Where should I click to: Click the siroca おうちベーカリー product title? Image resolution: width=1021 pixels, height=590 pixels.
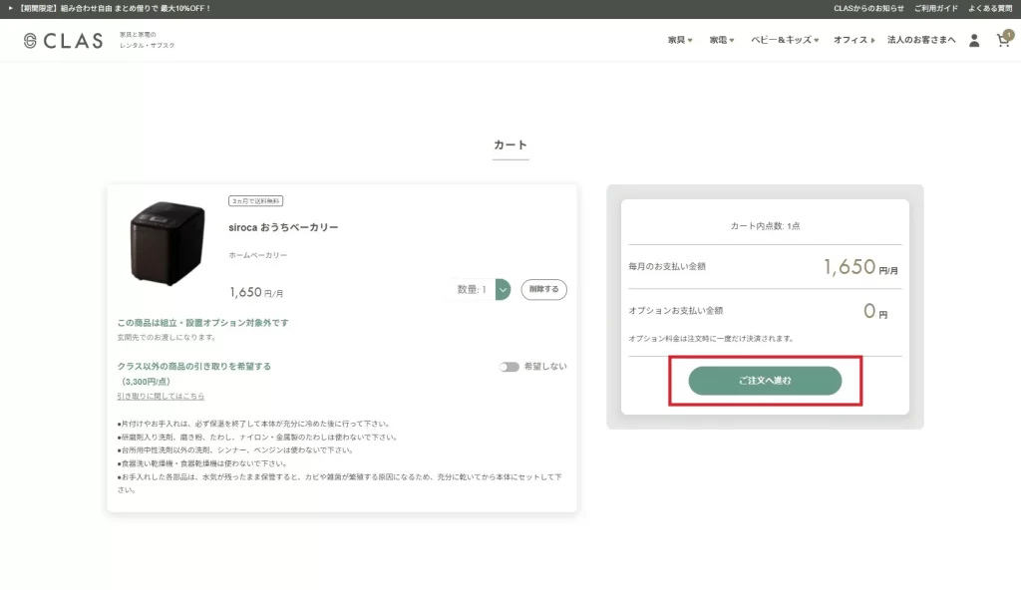(x=283, y=227)
